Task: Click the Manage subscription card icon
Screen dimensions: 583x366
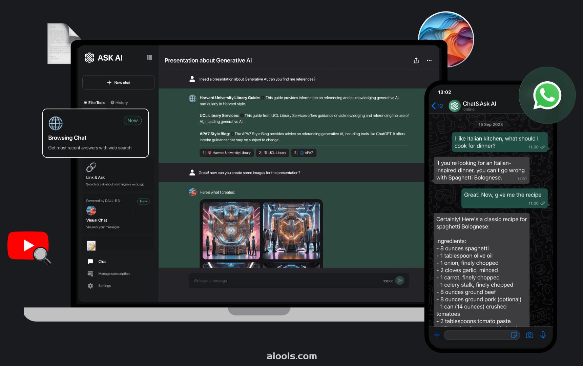Action: (90, 274)
